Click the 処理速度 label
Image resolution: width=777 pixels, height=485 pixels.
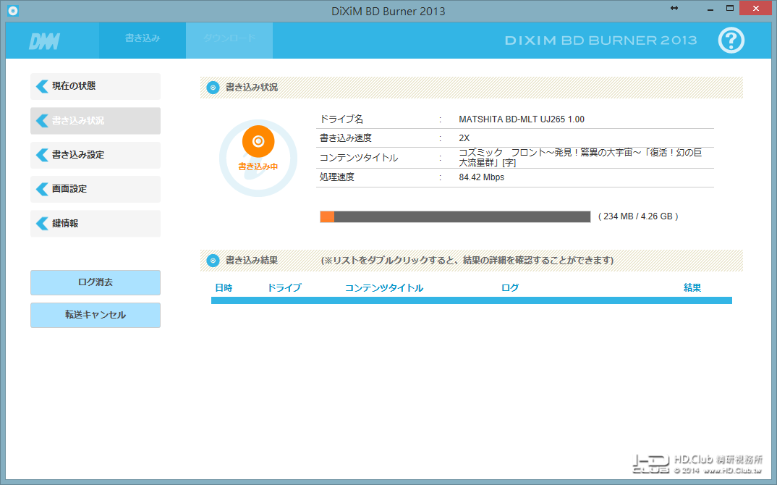tap(337, 177)
